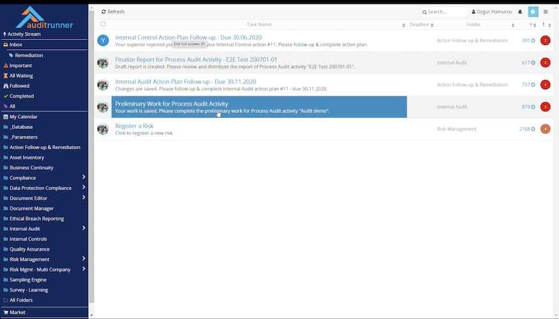The width and height of the screenshot is (559, 319).
Task: Select the Remediation tag
Action: click(x=26, y=56)
